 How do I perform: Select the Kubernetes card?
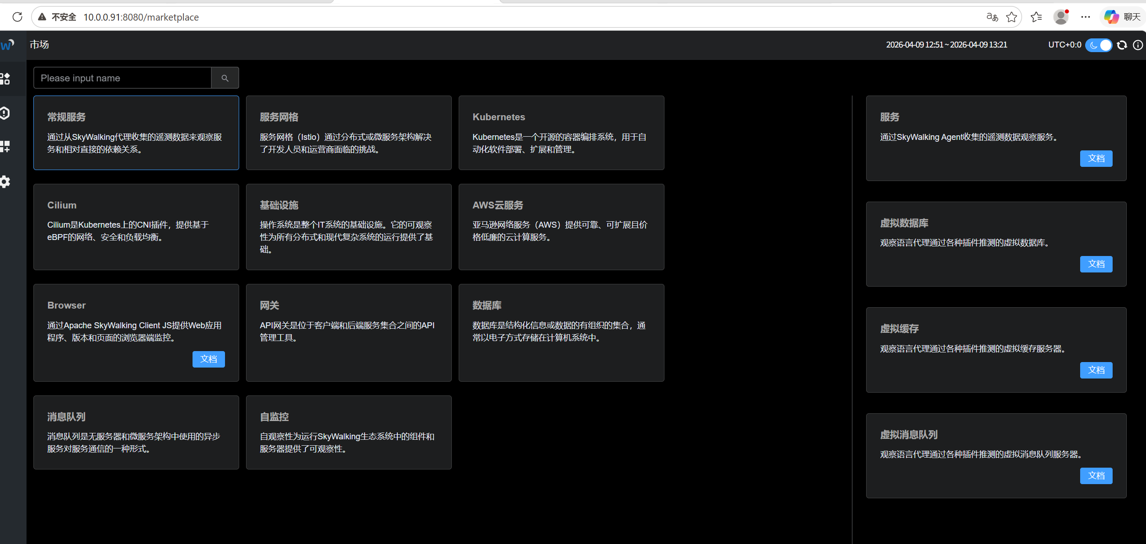[x=561, y=133]
